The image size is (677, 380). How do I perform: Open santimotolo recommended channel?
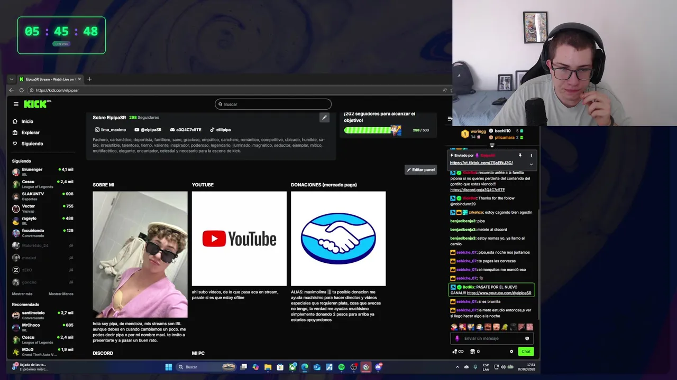[x=42, y=315]
